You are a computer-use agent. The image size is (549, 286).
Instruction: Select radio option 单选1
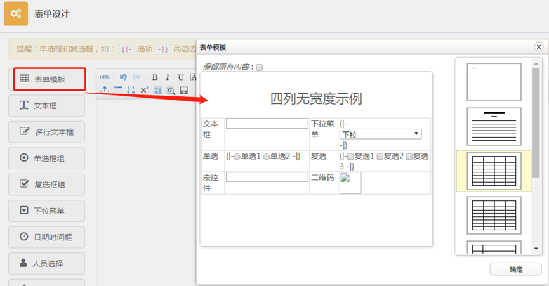[x=237, y=157]
